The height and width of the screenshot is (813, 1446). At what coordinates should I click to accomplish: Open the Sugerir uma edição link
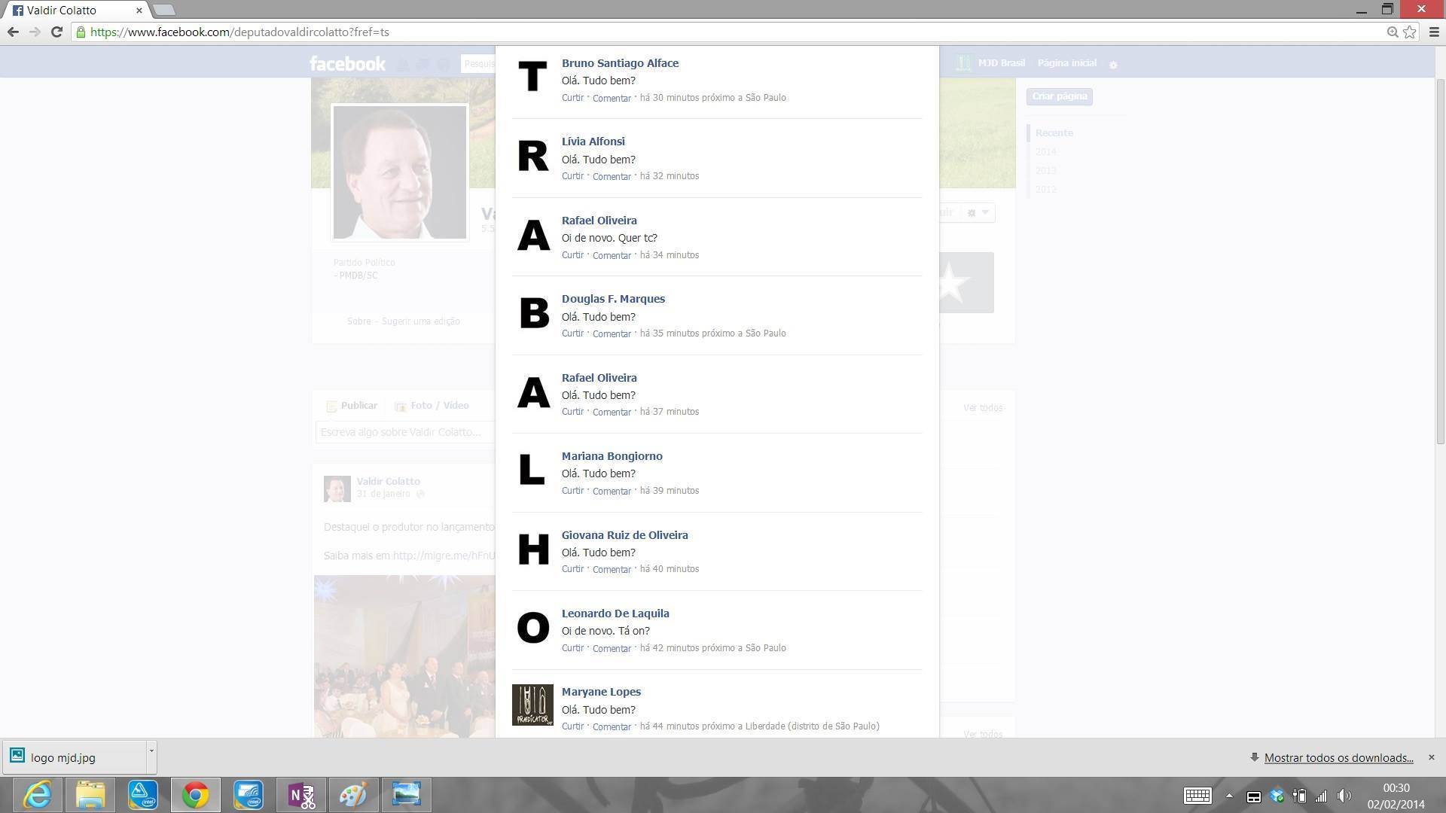(x=420, y=321)
